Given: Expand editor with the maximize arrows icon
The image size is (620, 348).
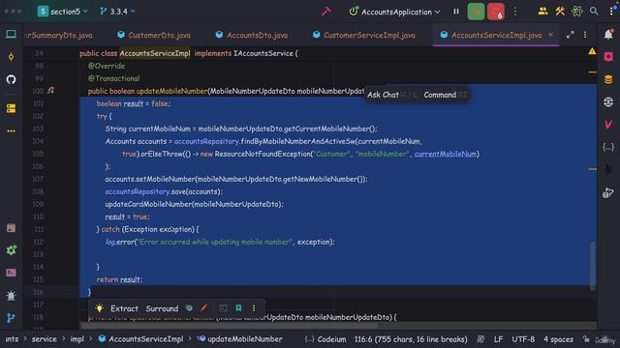Looking at the screenshot, I should tap(570, 35).
